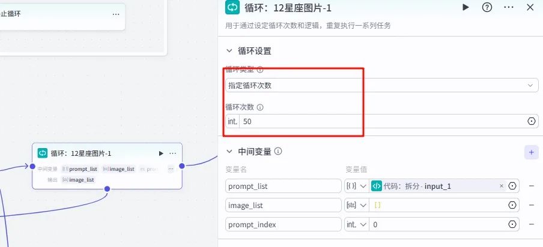Add a new intermediate variable
The height and width of the screenshot is (247, 543).
tap(531, 152)
